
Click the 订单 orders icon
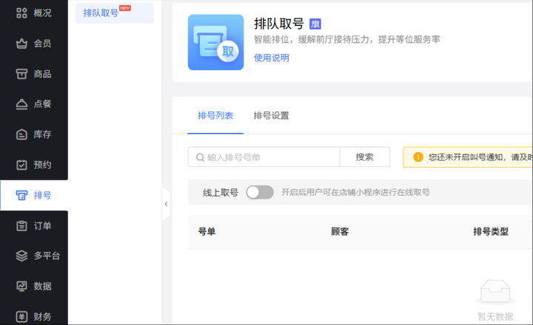tap(21, 225)
